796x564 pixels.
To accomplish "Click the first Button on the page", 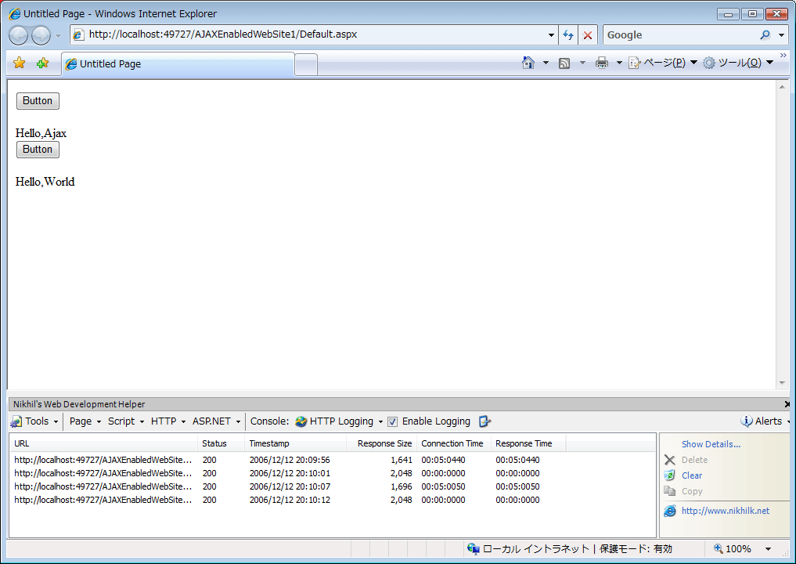I will coord(37,100).
